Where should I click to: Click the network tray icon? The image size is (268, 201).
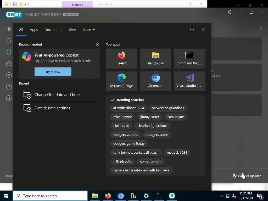228,196
